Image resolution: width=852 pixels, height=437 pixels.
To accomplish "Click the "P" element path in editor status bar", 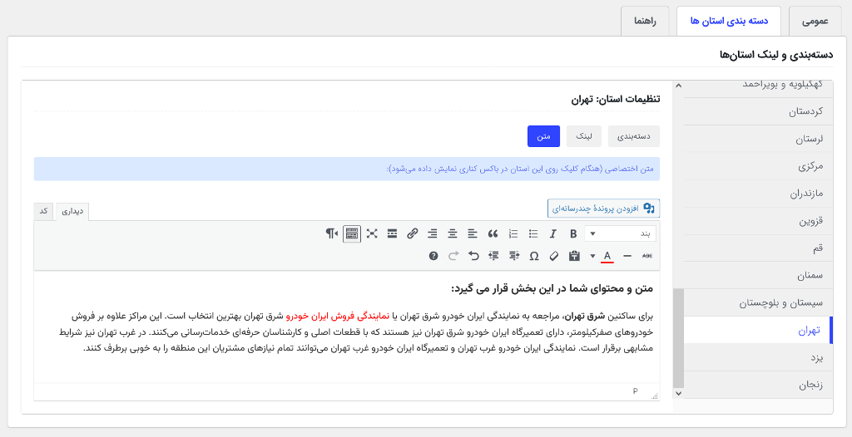I will [x=635, y=390].
